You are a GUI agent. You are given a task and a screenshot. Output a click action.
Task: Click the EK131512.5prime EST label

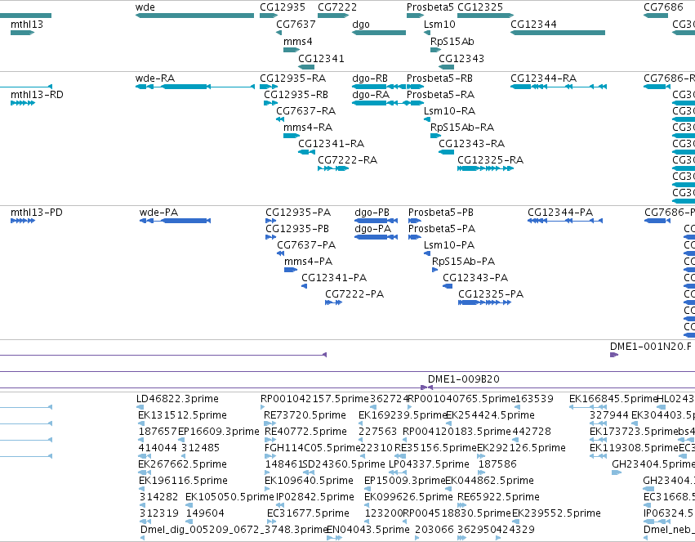click(x=182, y=415)
